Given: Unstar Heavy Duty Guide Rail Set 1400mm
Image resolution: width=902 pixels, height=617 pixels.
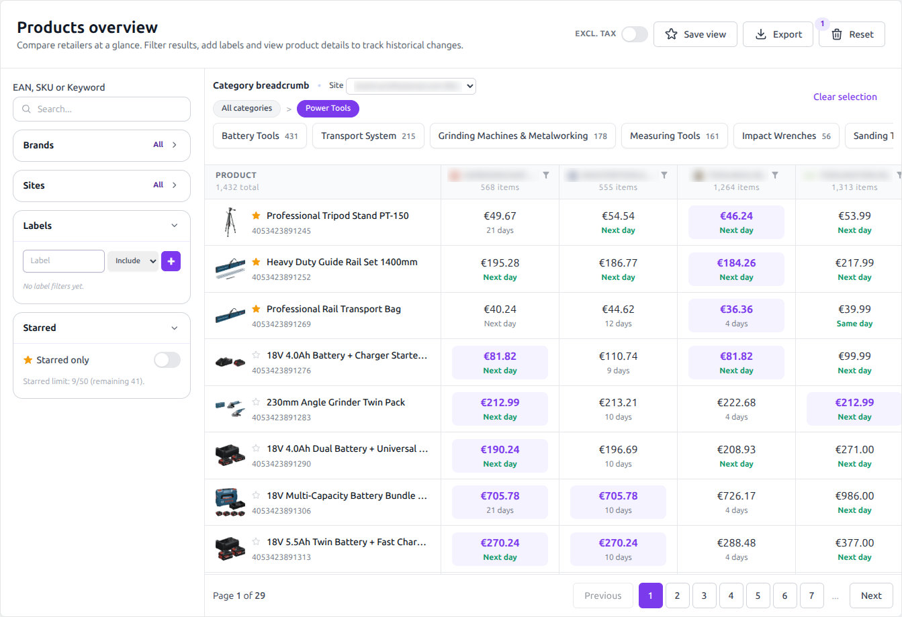Looking at the screenshot, I should tap(256, 262).
